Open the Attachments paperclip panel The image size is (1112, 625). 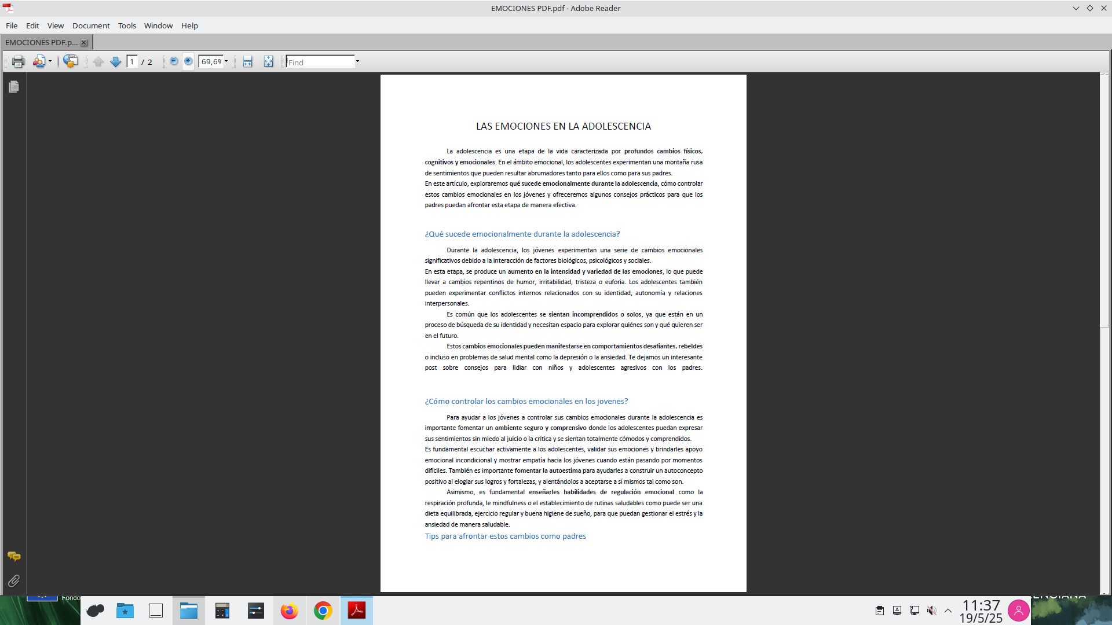click(x=14, y=580)
